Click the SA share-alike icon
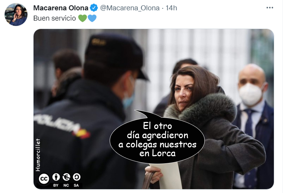Viewport: 283px width, 193px height. (76, 177)
